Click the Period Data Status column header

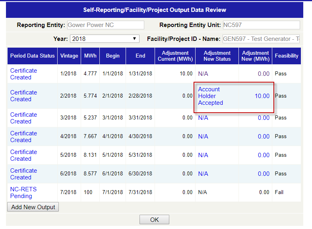click(x=32, y=56)
